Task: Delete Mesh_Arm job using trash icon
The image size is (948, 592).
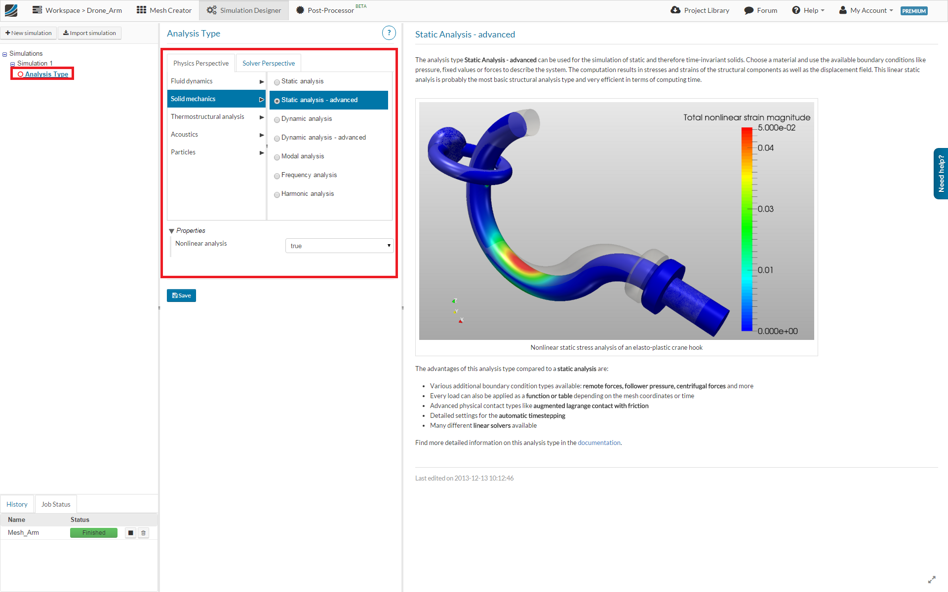Action: [144, 533]
